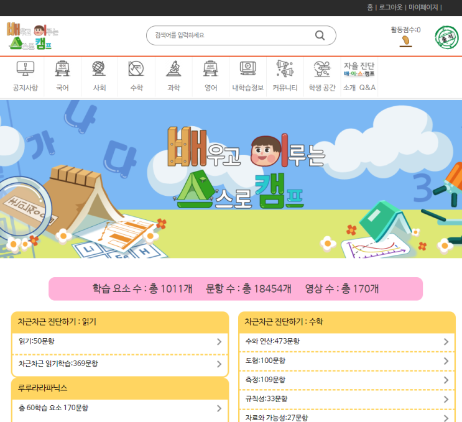Click the search magnifier icon
462x422 pixels.
click(320, 35)
